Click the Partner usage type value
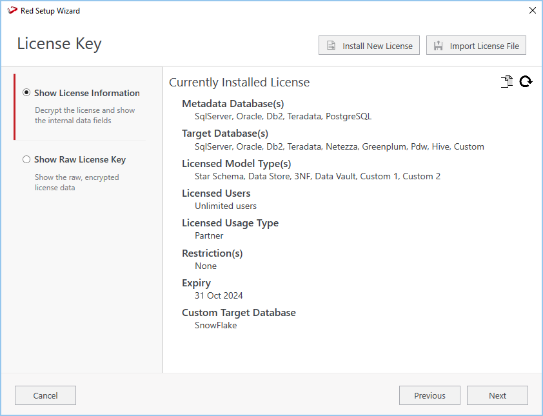Screen dimensions: 543x416 [209, 235]
